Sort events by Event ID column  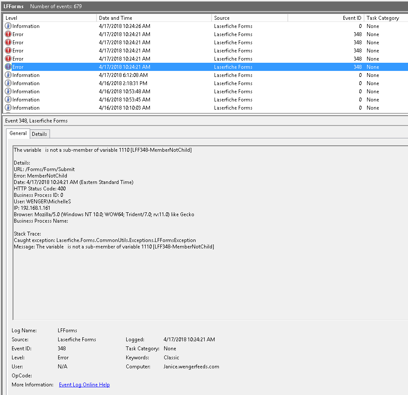point(326,18)
